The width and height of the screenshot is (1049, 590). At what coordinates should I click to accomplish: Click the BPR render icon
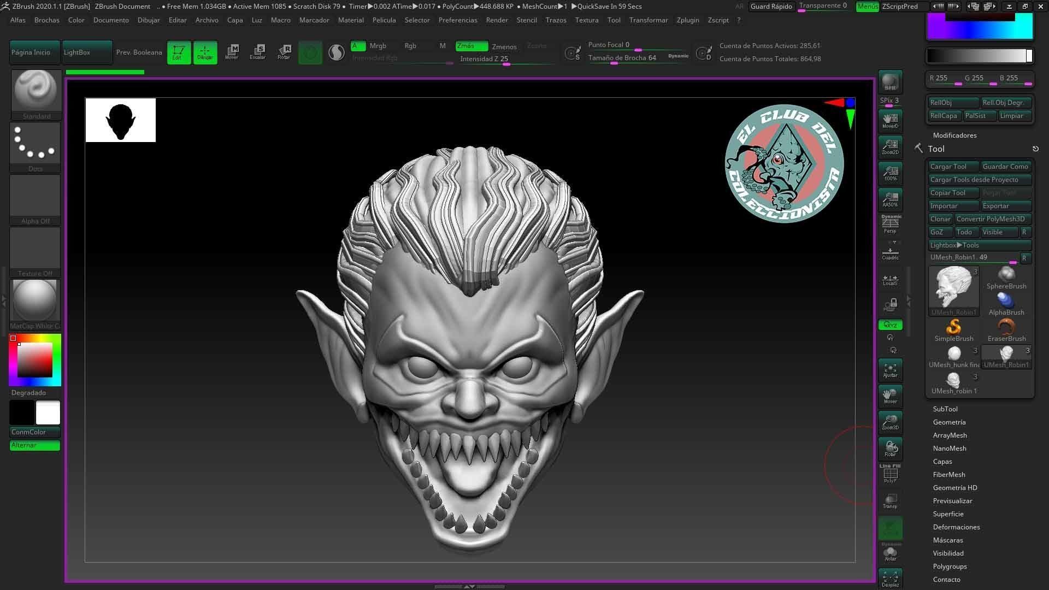tap(890, 82)
